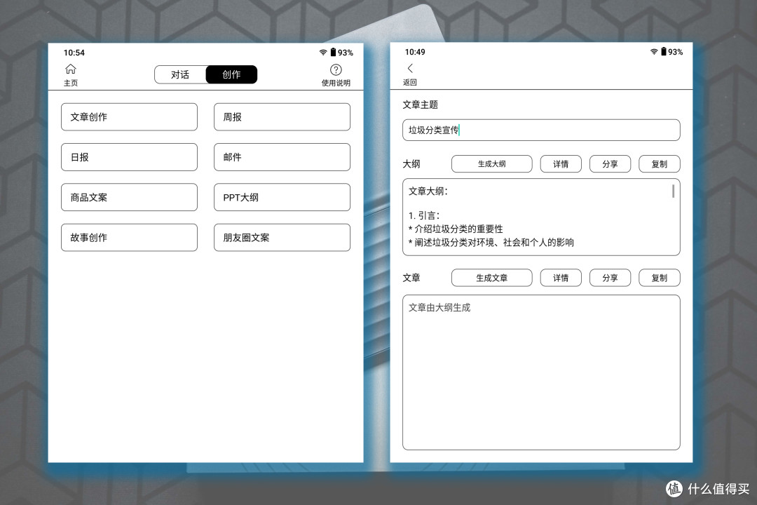Viewport: 757px width, 505px height.
Task: Tap the 返回 back arrow
Action: (410, 69)
